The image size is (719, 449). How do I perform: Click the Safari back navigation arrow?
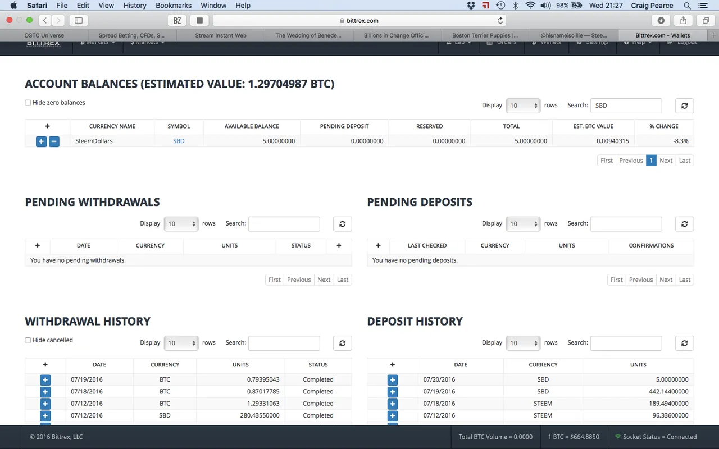click(45, 20)
